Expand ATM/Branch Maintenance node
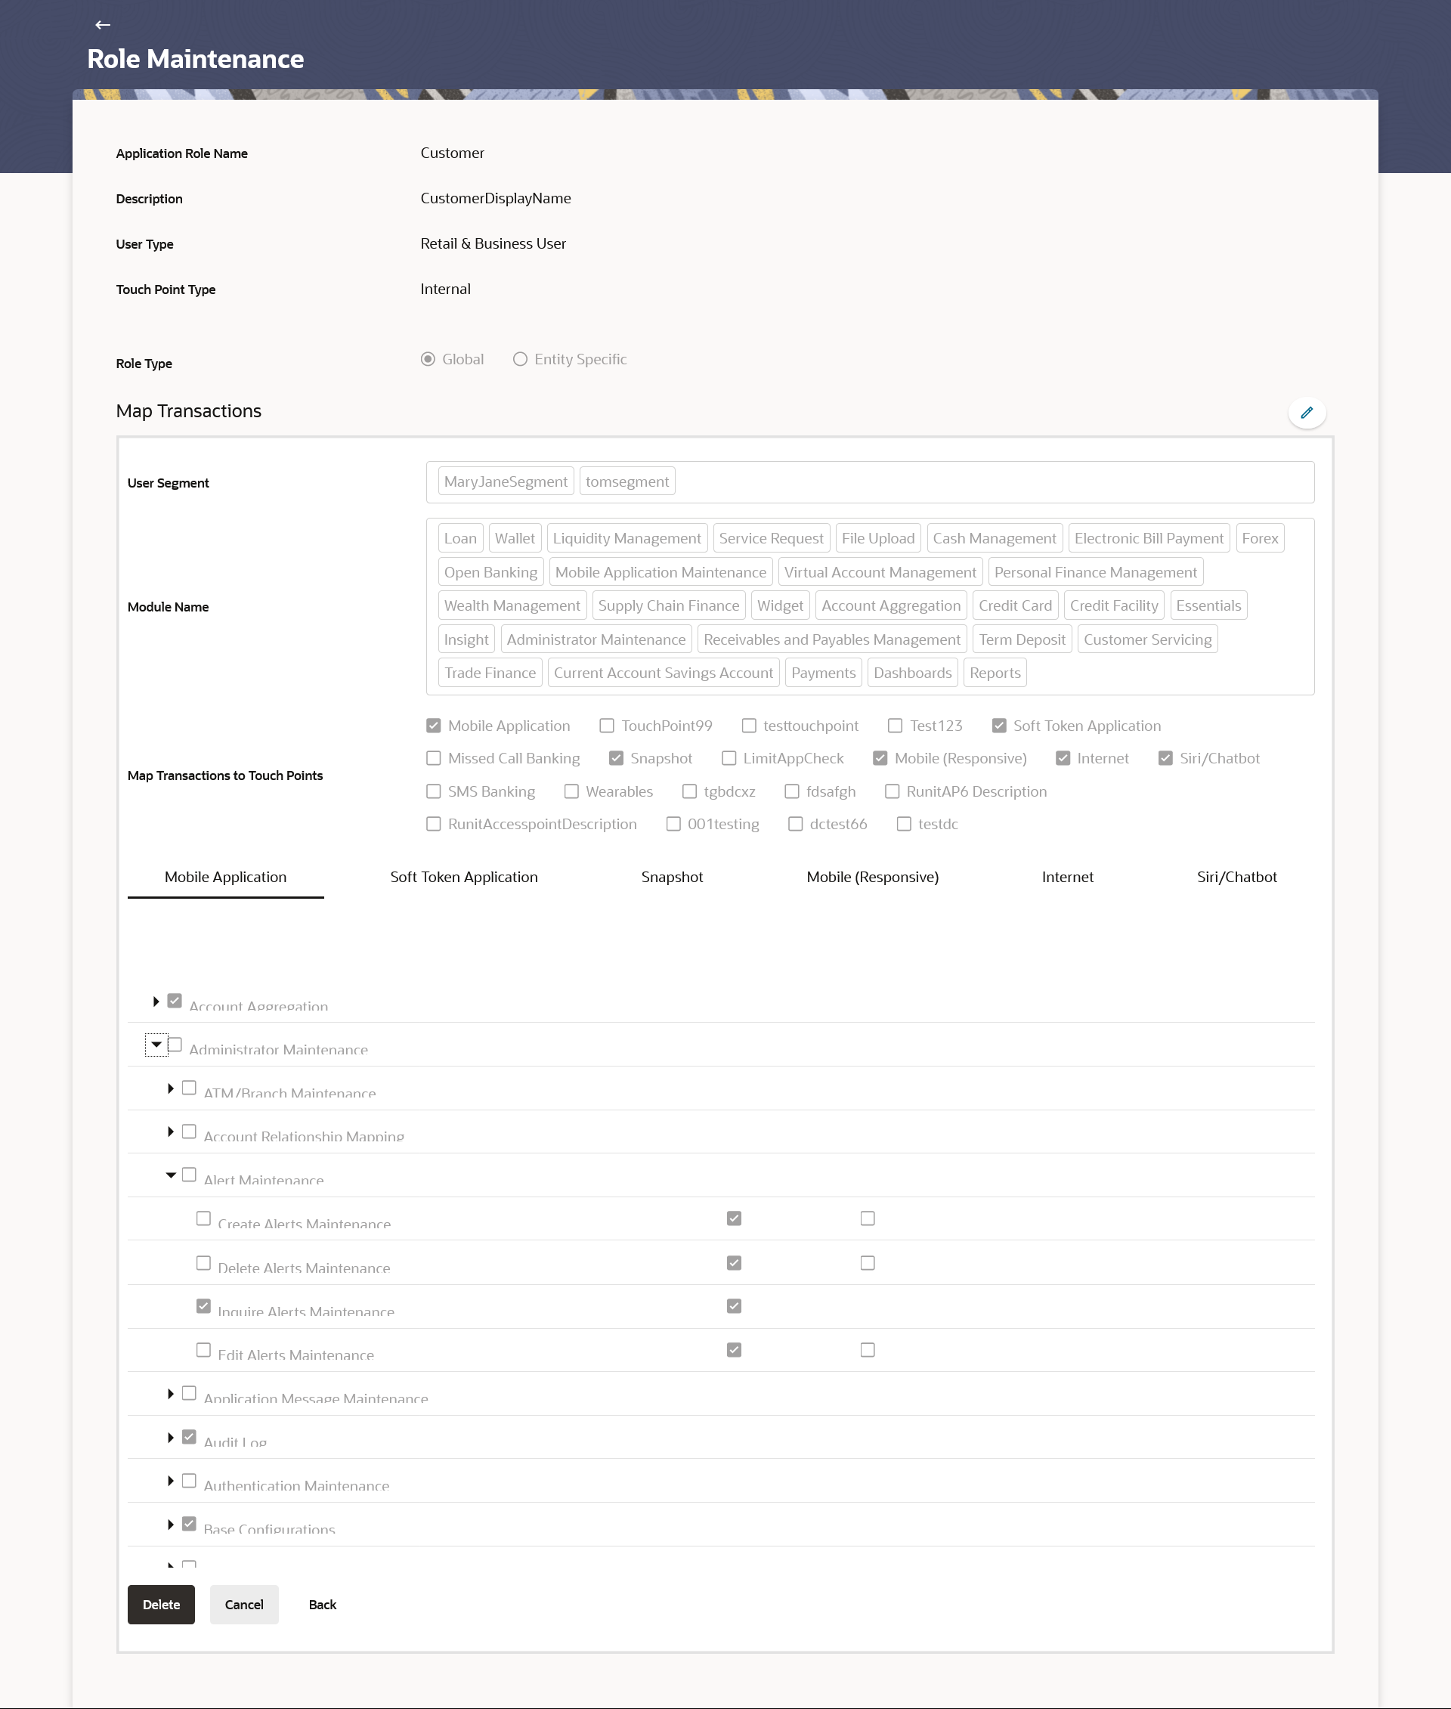The image size is (1451, 1709). (170, 1088)
